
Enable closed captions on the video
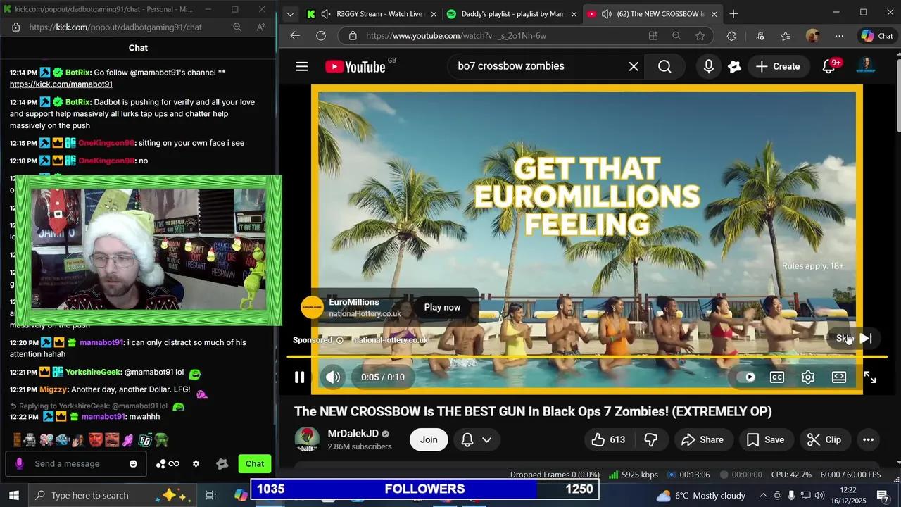[x=777, y=377]
